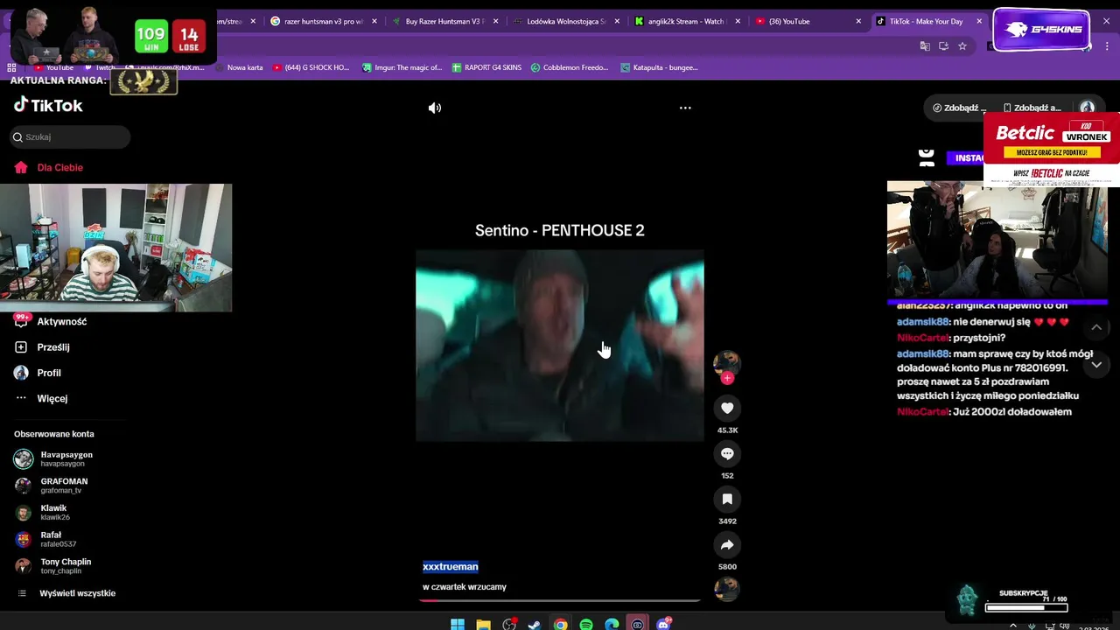Open Nowa karta bookmark
The width and height of the screenshot is (1120, 630).
click(x=240, y=67)
